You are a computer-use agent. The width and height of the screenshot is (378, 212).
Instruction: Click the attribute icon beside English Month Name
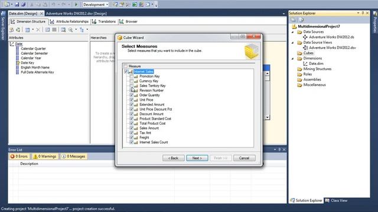coord(17,68)
